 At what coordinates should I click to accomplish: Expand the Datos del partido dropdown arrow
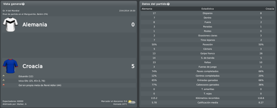168,4
